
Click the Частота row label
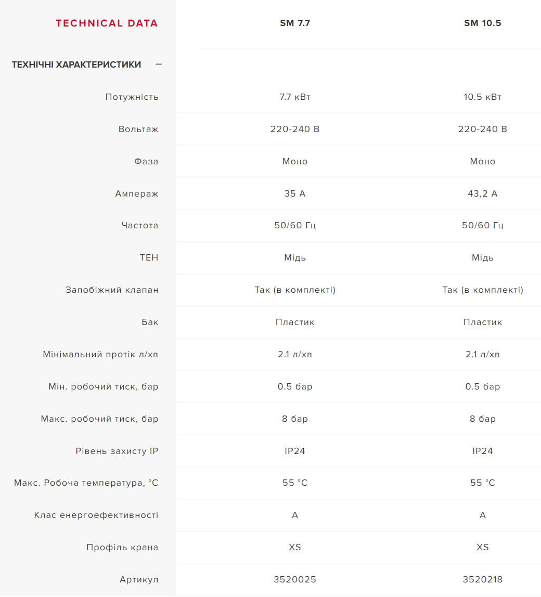pyautogui.click(x=140, y=225)
